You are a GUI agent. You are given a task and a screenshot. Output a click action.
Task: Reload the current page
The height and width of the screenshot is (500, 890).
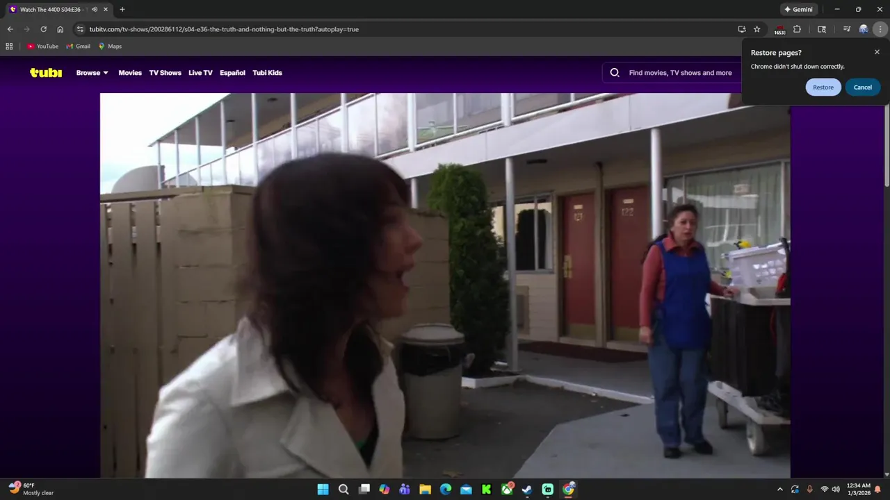[43, 29]
